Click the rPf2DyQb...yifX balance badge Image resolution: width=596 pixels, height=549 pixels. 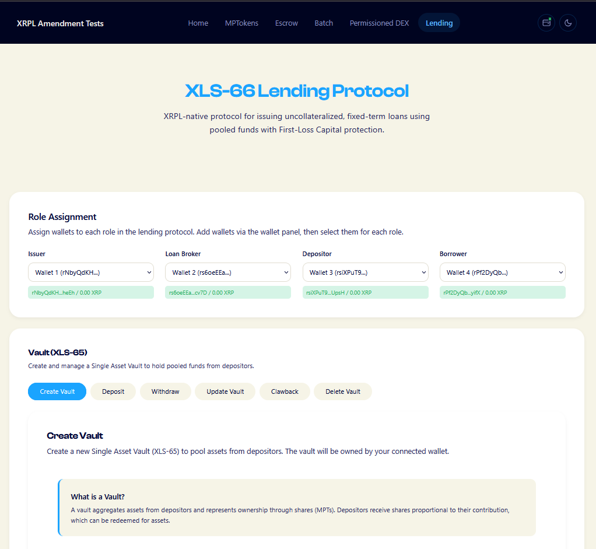[x=503, y=292]
